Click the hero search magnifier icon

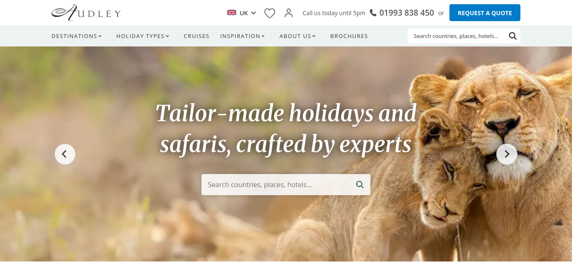click(359, 185)
